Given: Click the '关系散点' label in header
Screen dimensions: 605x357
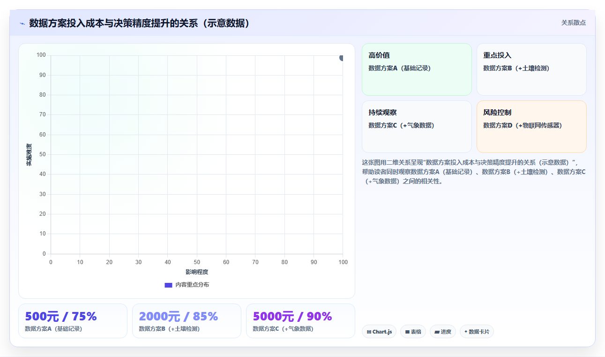Looking at the screenshot, I should [x=573, y=23].
